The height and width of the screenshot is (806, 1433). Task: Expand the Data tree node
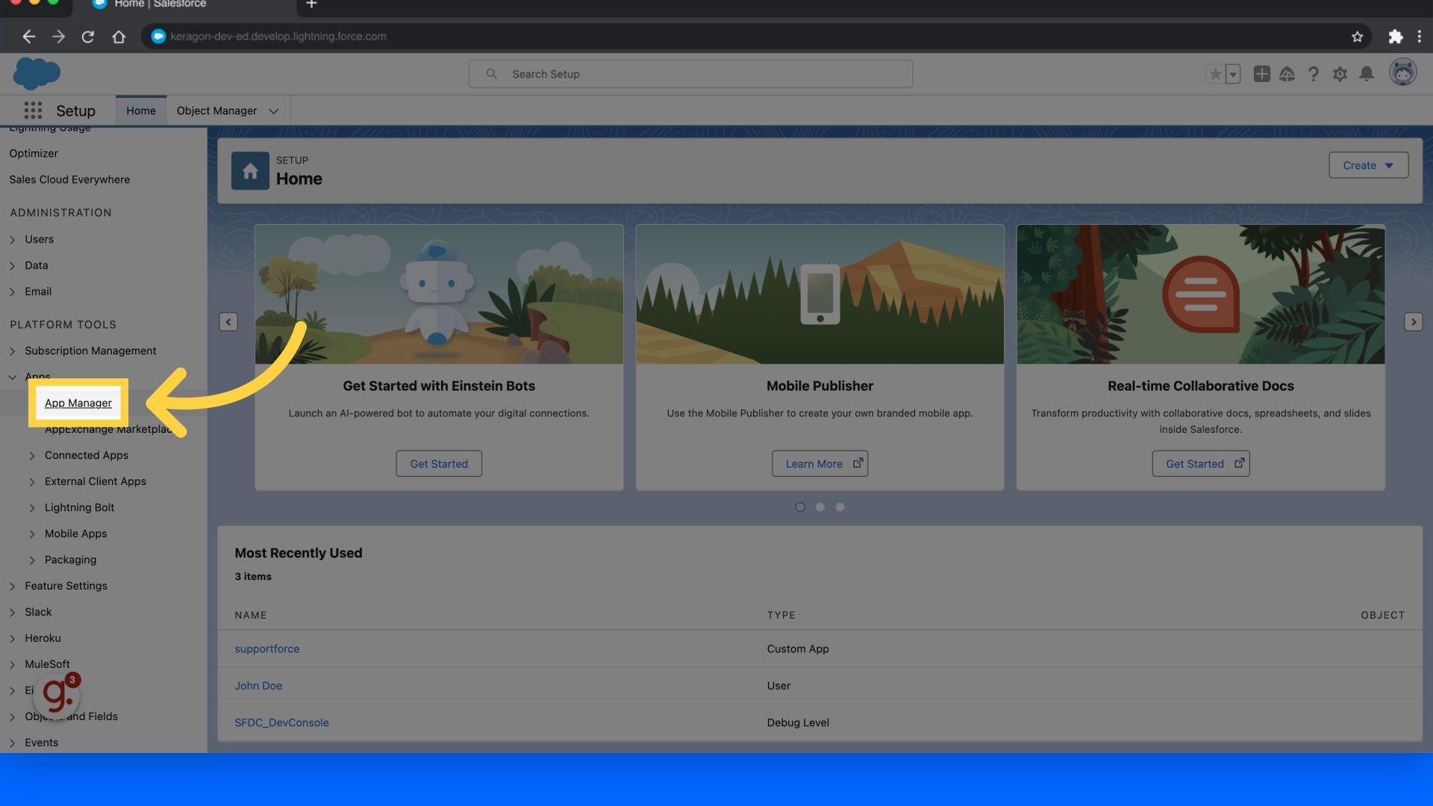coord(13,266)
